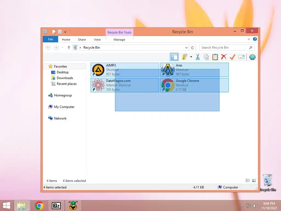Open Help with the question mark icon
The width and height of the screenshot is (281, 211).
pyautogui.click(x=255, y=39)
